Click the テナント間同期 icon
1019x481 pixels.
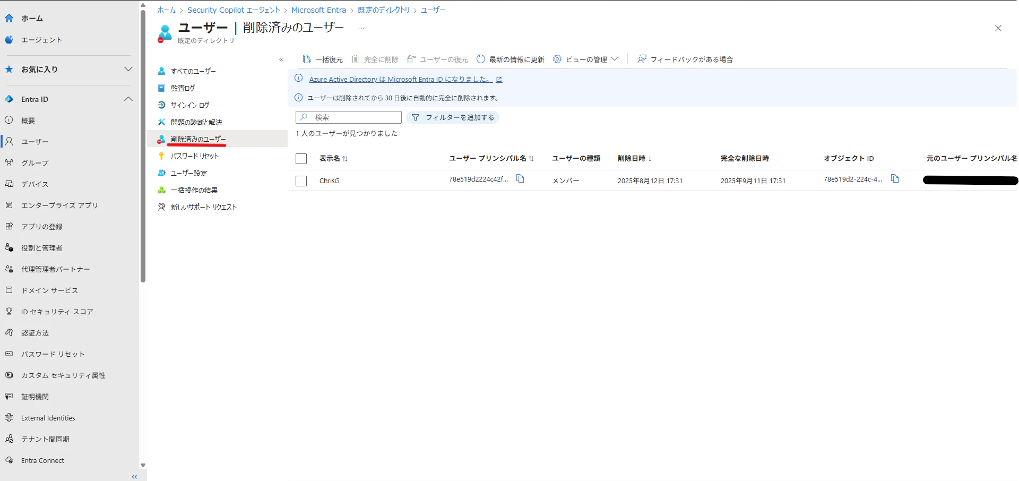click(x=9, y=439)
